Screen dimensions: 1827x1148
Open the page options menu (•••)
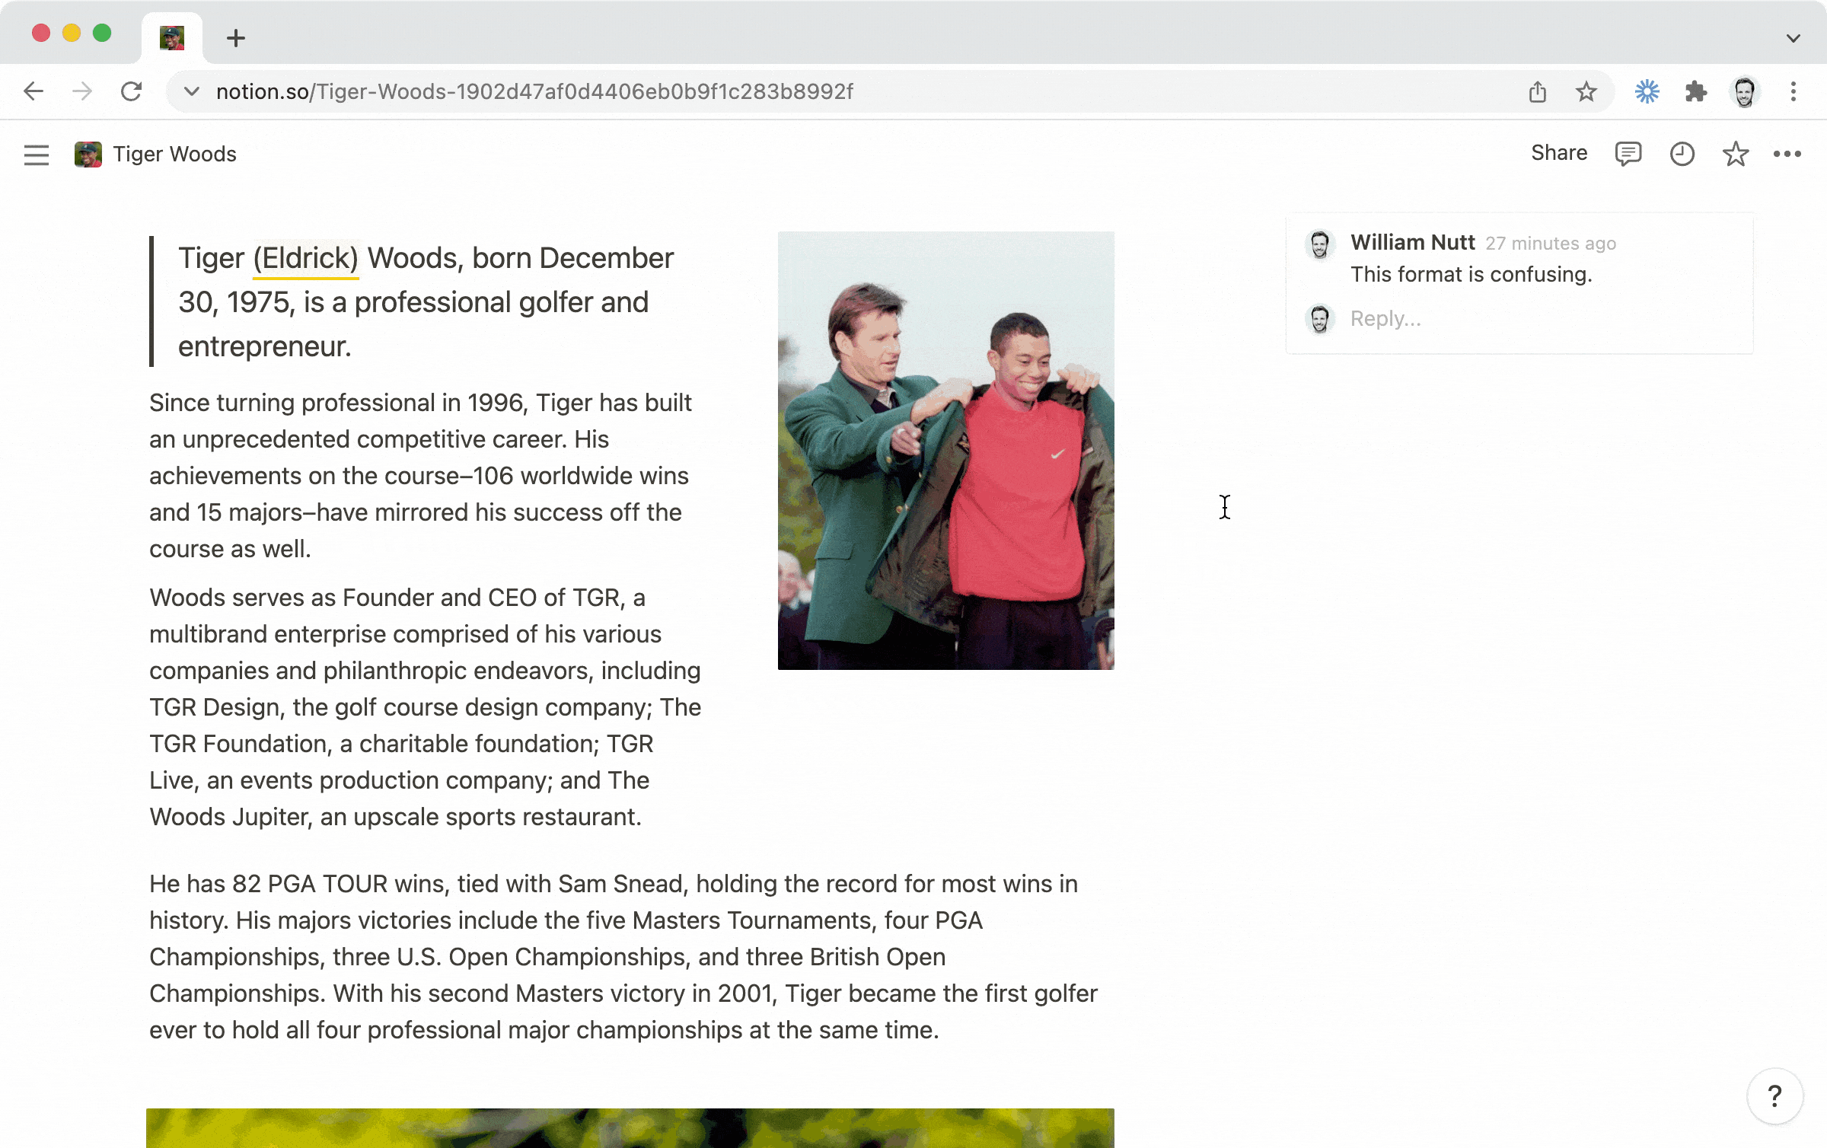(1787, 155)
